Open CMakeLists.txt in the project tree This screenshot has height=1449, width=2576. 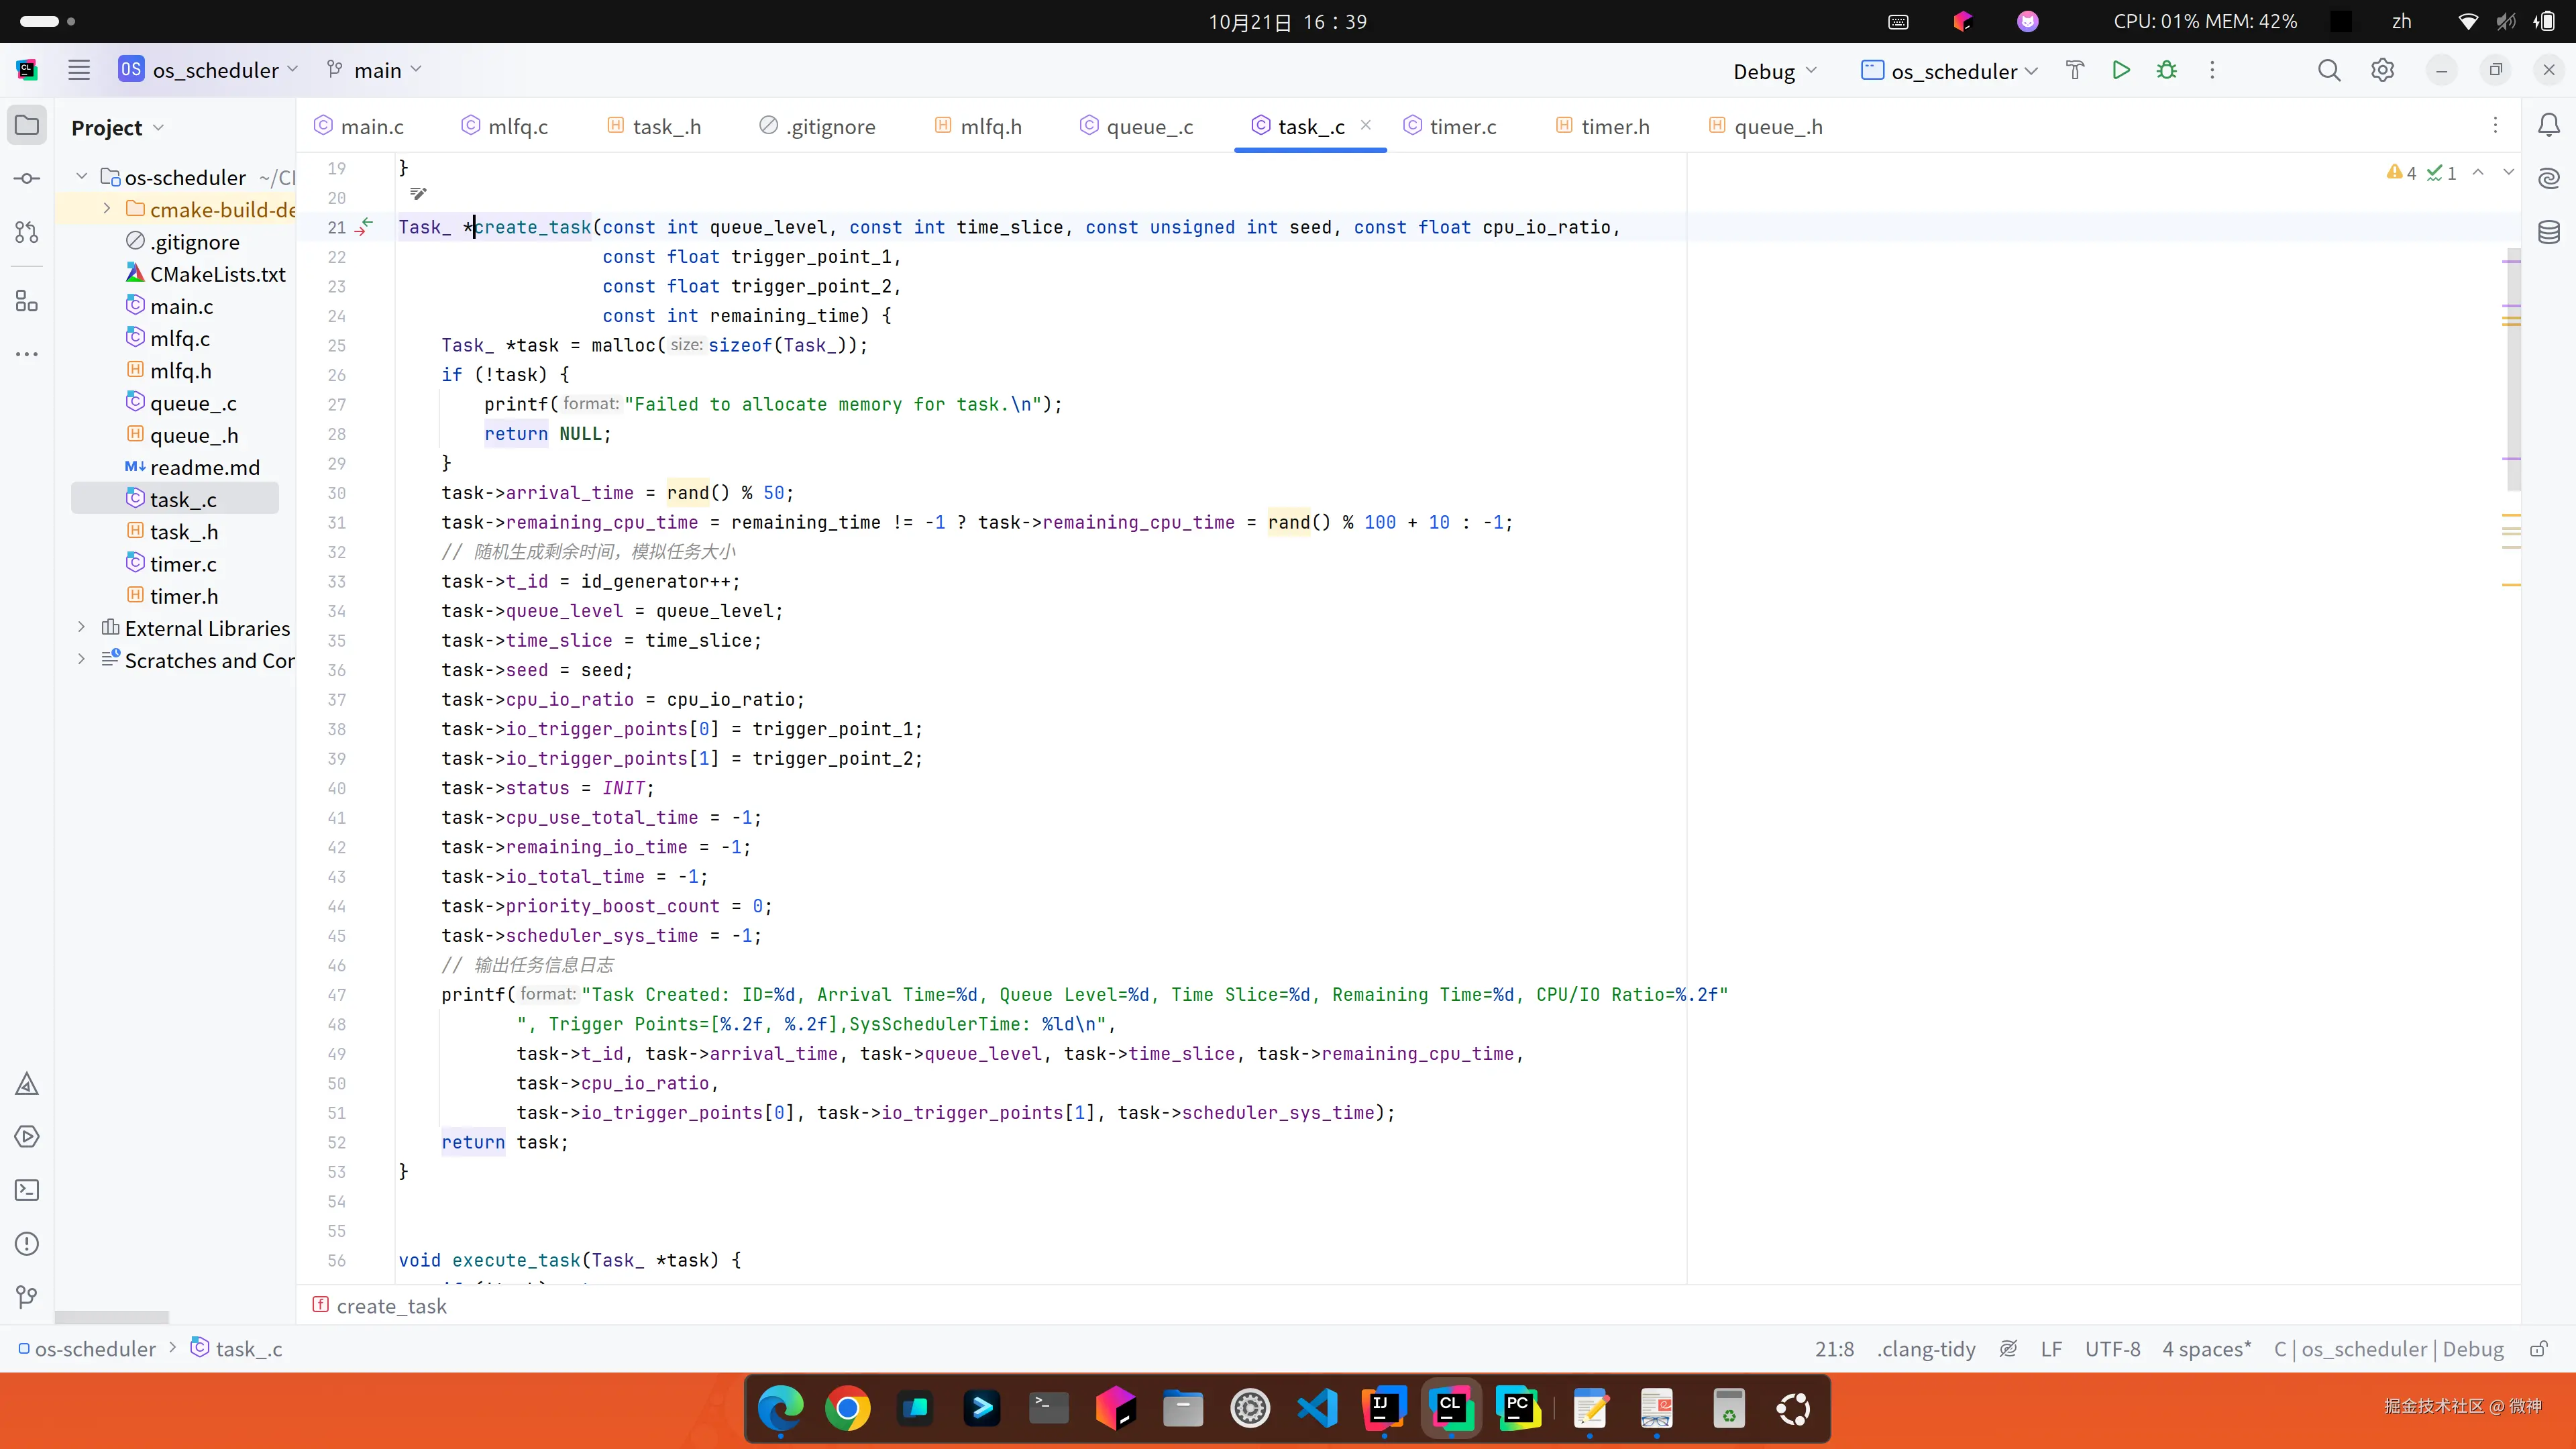(217, 274)
